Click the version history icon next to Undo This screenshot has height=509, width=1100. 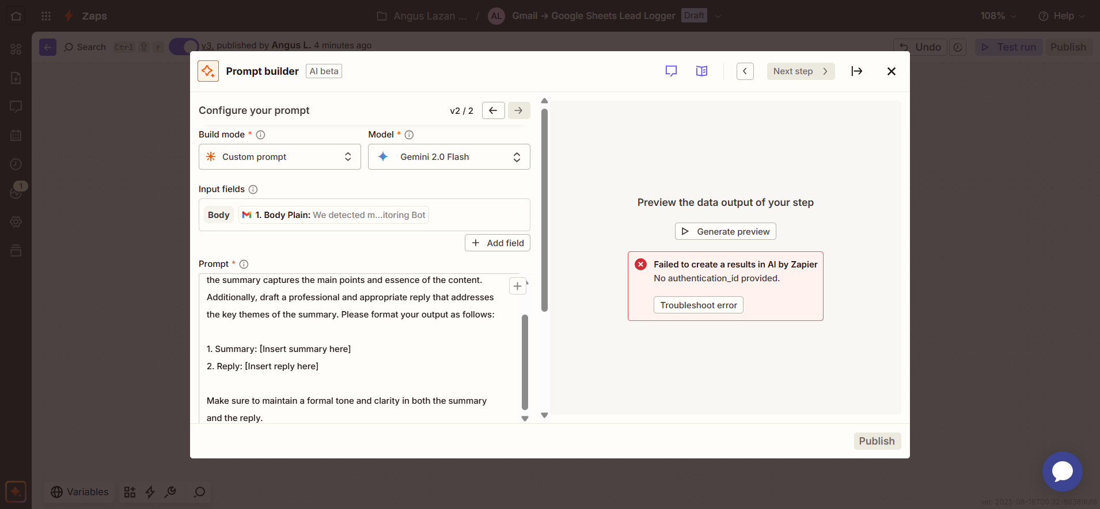958,47
